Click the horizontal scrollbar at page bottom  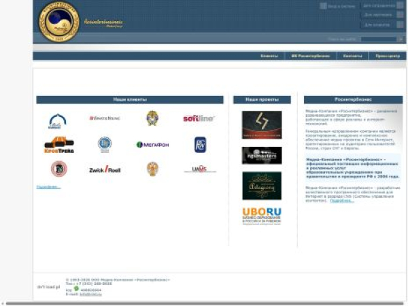point(205,304)
